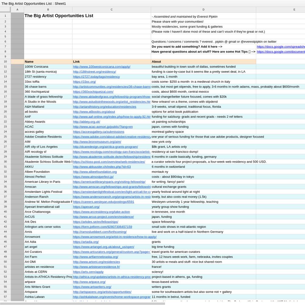Viewport: 305px width, 305px height.
Task: Click the select-all corner cell
Action: point(5,9)
